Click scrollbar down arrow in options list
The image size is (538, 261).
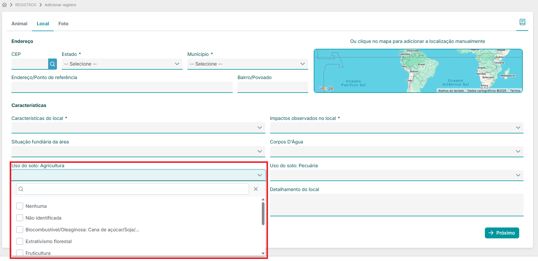point(263,253)
